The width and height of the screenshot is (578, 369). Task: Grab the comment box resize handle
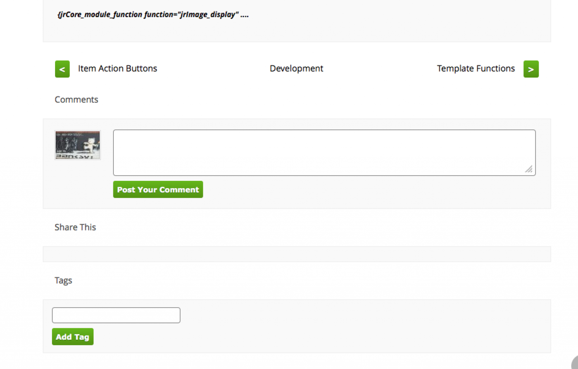pos(528,169)
